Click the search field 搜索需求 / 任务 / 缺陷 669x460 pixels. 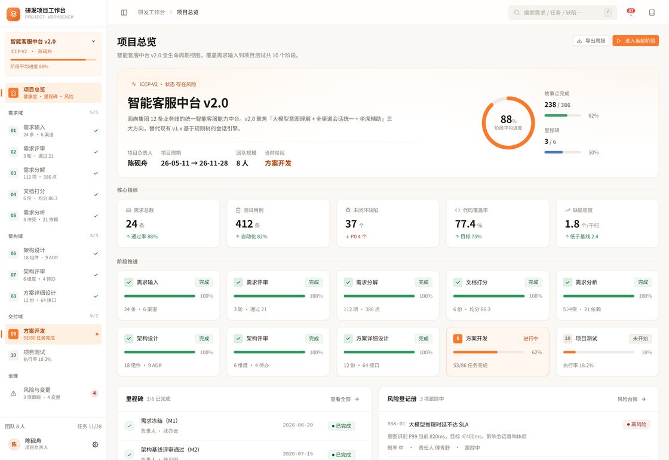[x=562, y=13]
